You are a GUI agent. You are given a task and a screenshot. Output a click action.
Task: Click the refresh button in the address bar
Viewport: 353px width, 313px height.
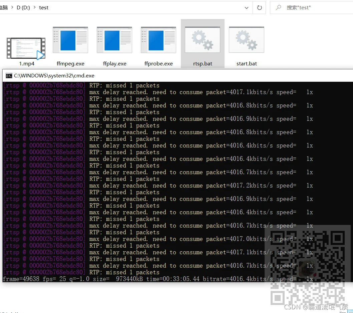[x=260, y=8]
